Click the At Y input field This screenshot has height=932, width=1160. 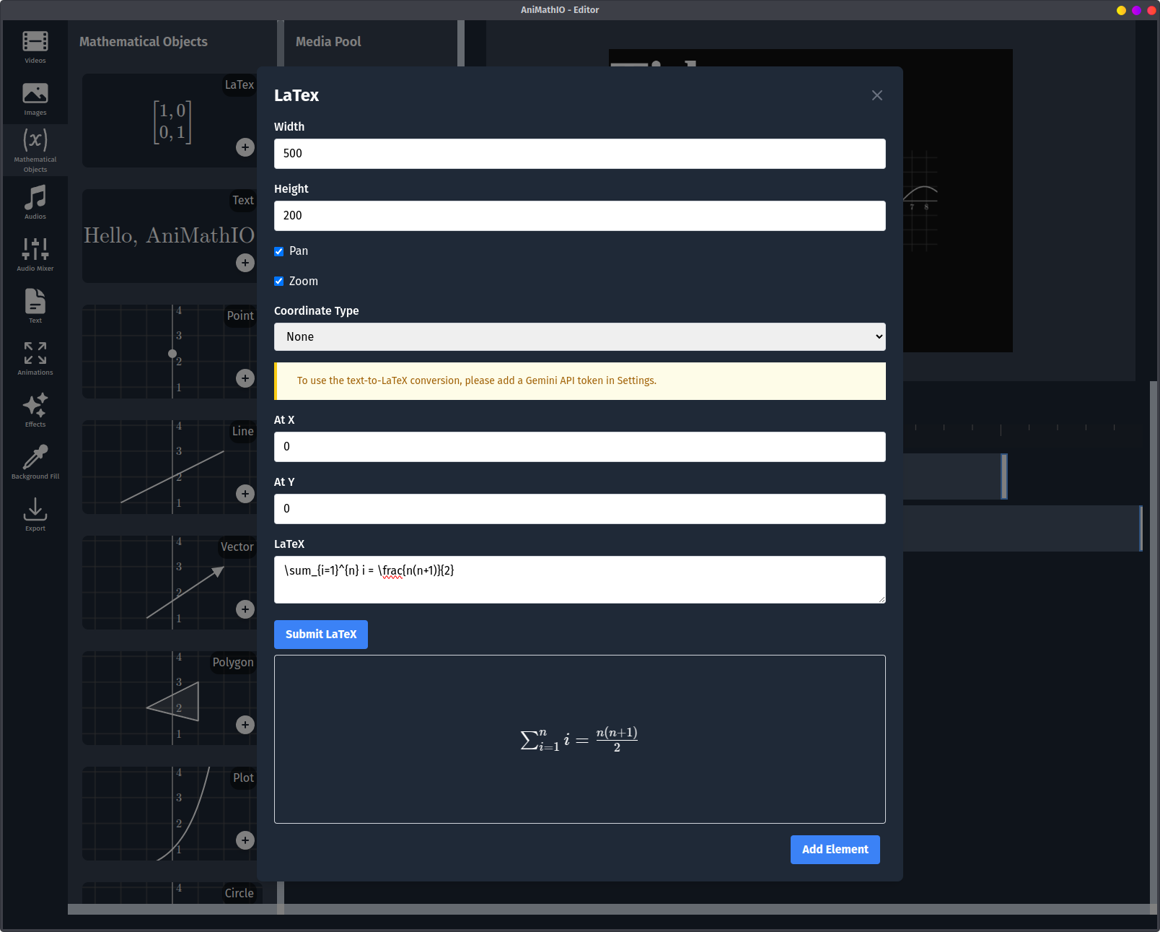(580, 509)
